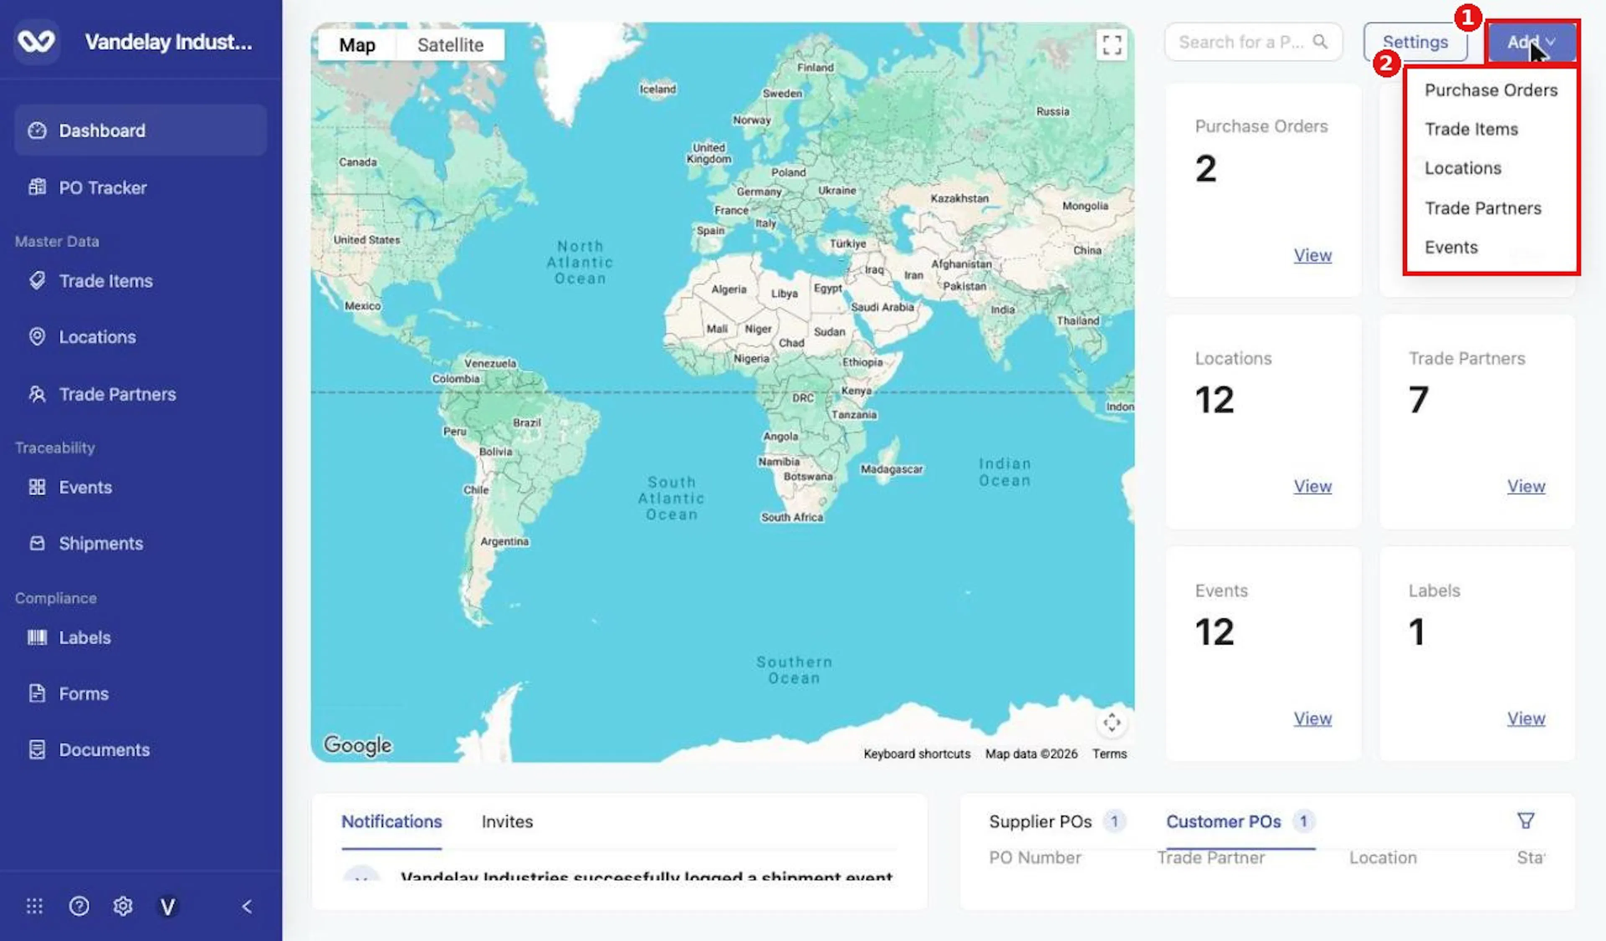This screenshot has width=1606, height=941.
Task: Collapse the sidebar with the arrow
Action: coord(247,906)
